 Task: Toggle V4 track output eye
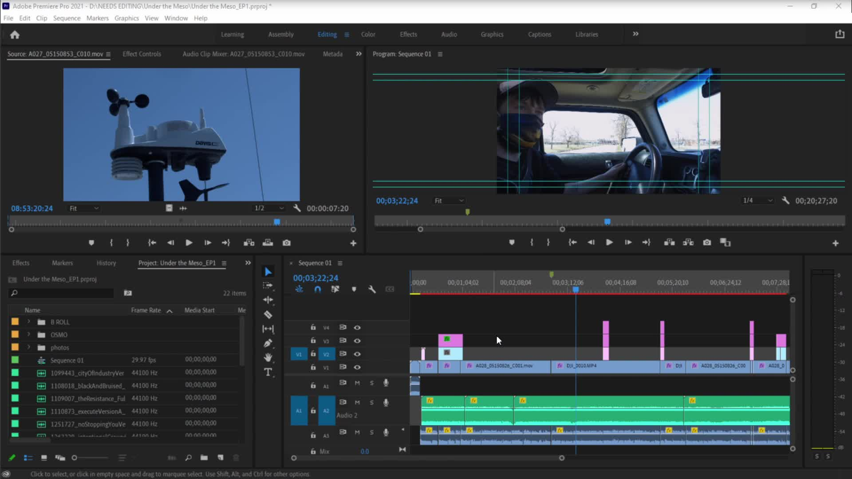point(357,328)
